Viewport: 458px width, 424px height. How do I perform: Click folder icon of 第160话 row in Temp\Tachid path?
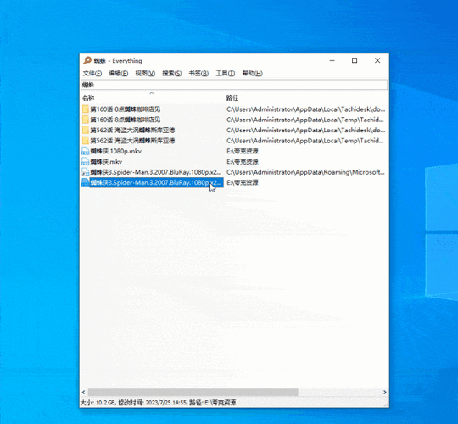pyautogui.click(x=86, y=120)
